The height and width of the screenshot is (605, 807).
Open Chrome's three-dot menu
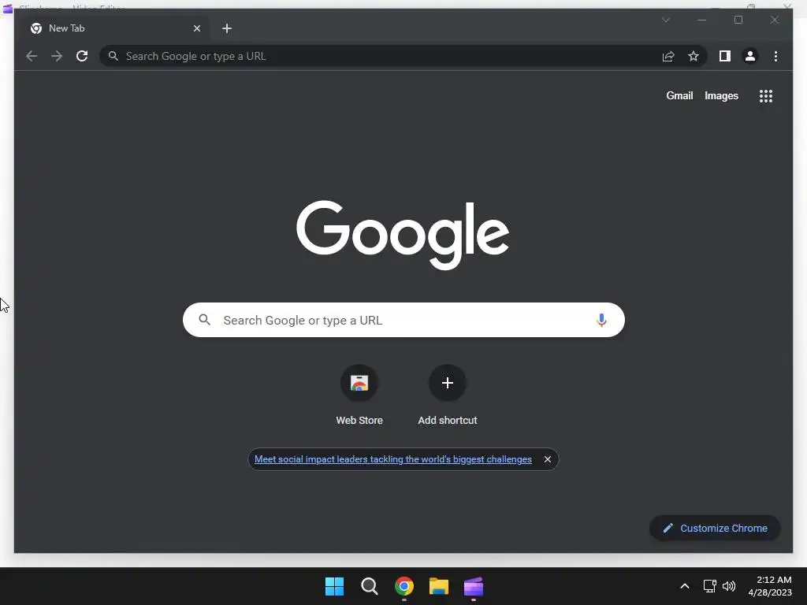pyautogui.click(x=775, y=56)
